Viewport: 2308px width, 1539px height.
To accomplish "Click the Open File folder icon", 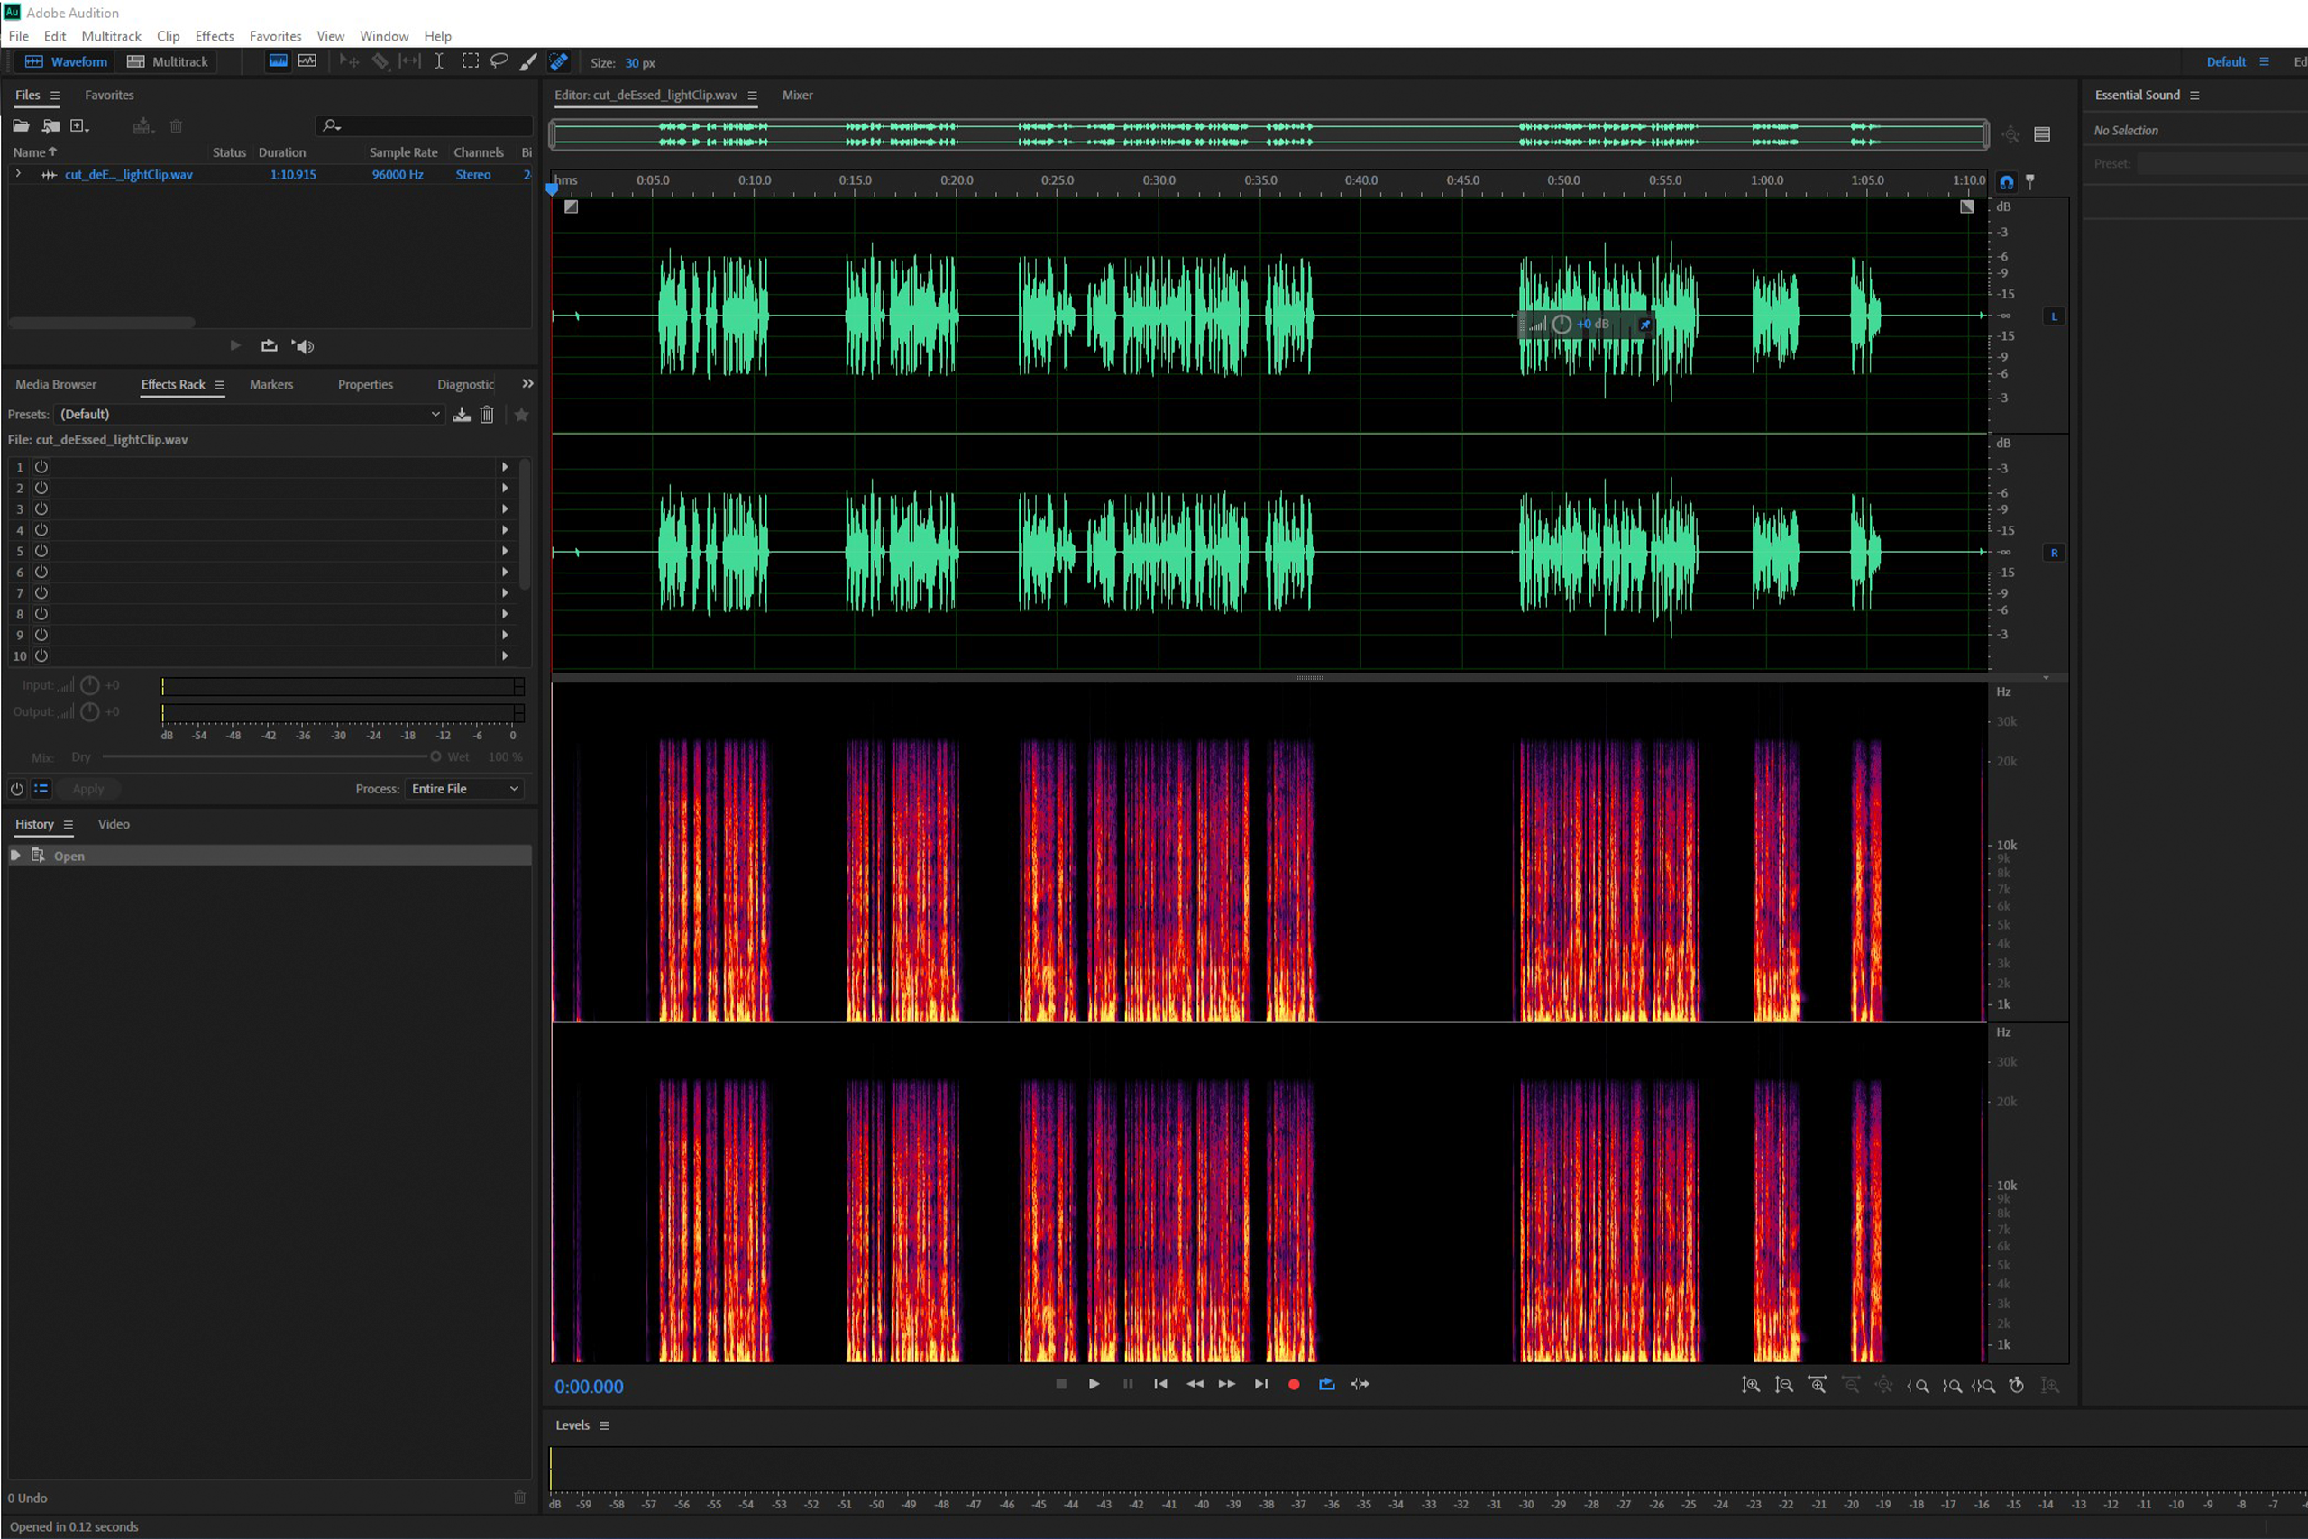I will point(21,125).
